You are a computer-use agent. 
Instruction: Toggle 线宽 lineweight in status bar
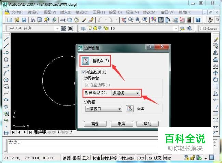click(x=158, y=158)
